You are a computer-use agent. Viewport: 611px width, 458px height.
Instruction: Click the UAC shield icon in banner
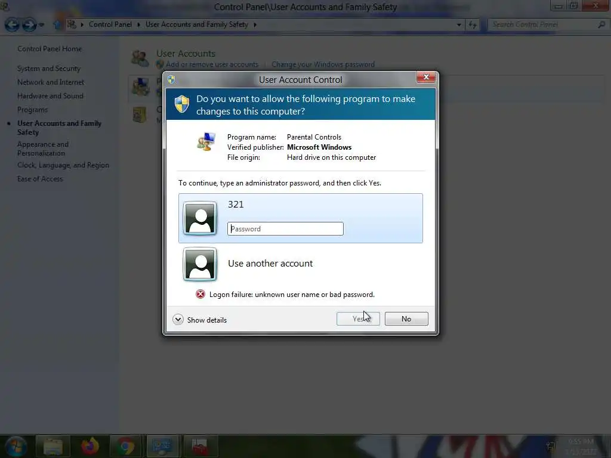click(182, 104)
